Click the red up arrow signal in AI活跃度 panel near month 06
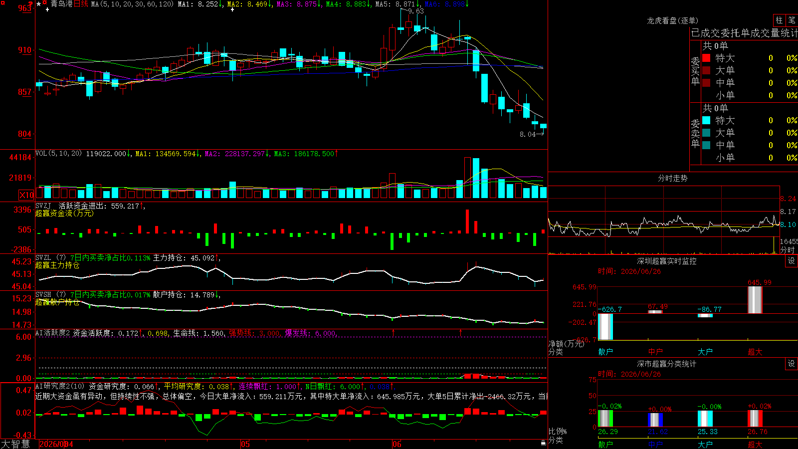This screenshot has width=798, height=449. (394, 332)
